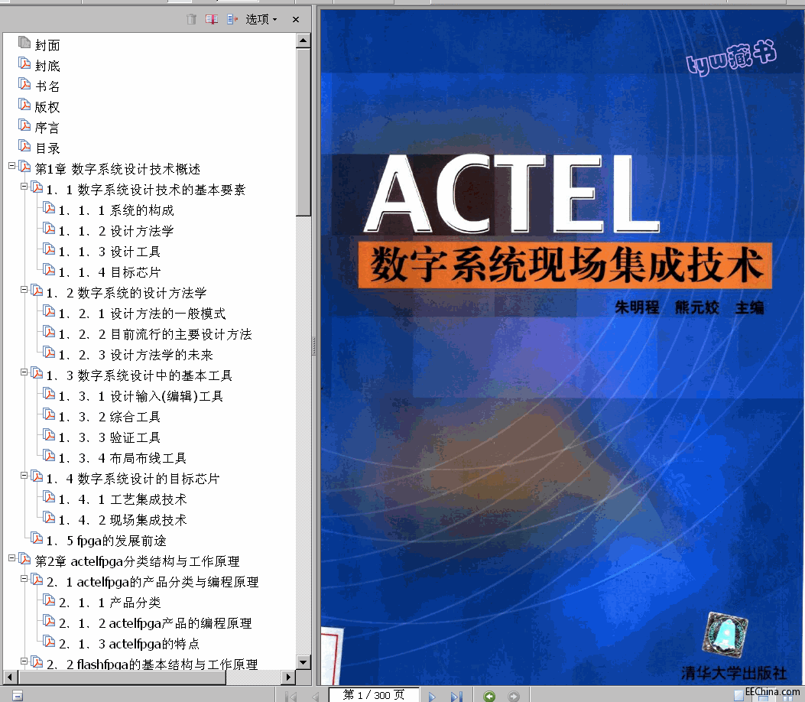Click the bookmarks horizontal scrollbar thumb
This screenshot has height=702, width=805.
(x=121, y=678)
